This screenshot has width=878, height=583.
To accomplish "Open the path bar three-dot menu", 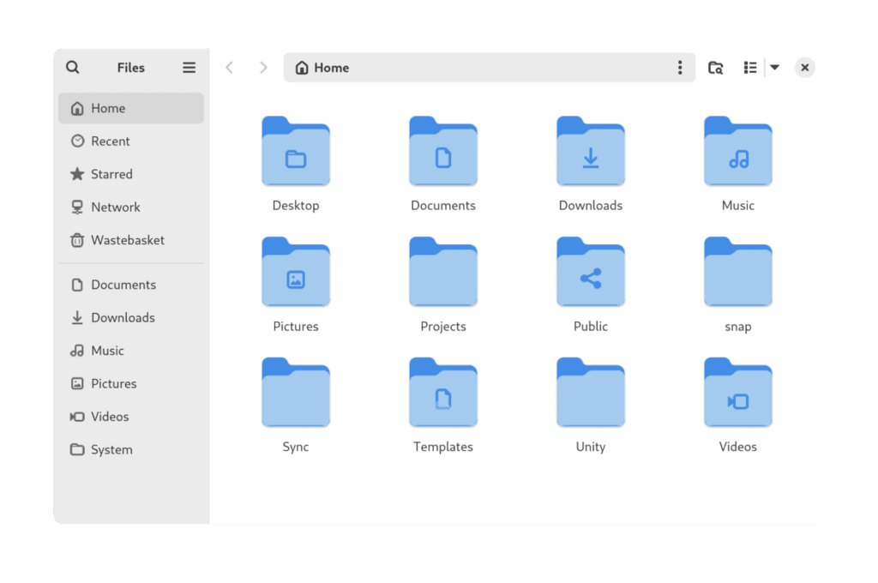I will click(680, 68).
